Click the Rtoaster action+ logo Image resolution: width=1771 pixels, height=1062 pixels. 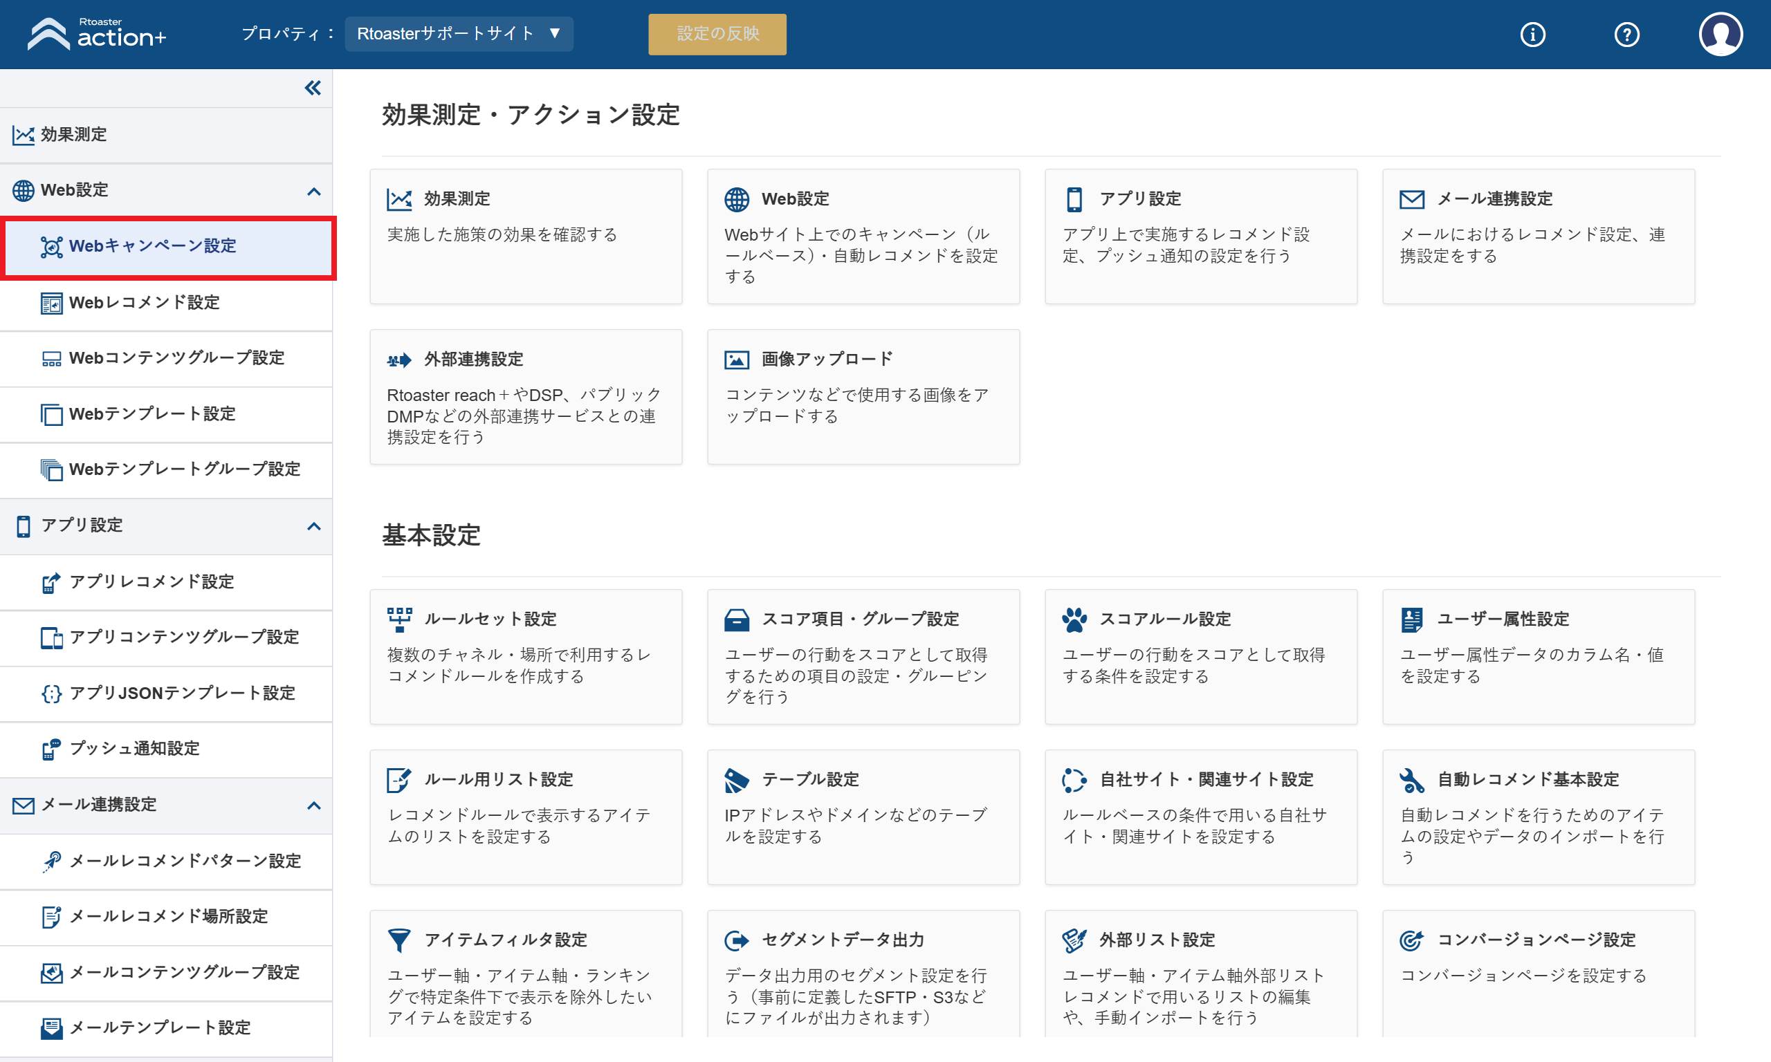[x=97, y=34]
